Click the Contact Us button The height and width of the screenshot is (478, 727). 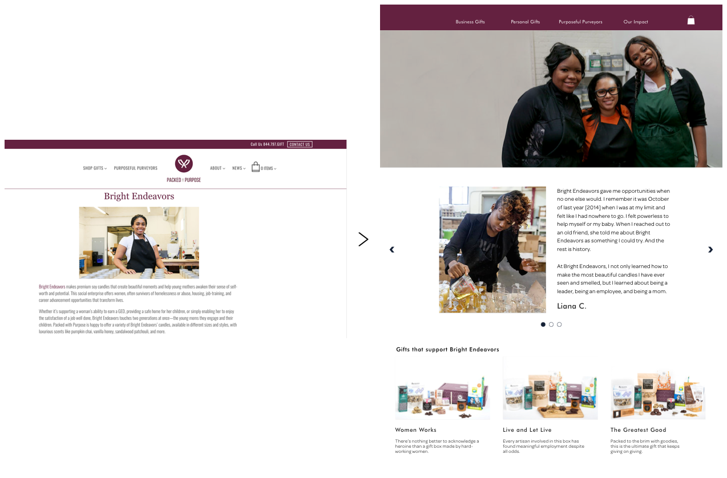click(300, 144)
